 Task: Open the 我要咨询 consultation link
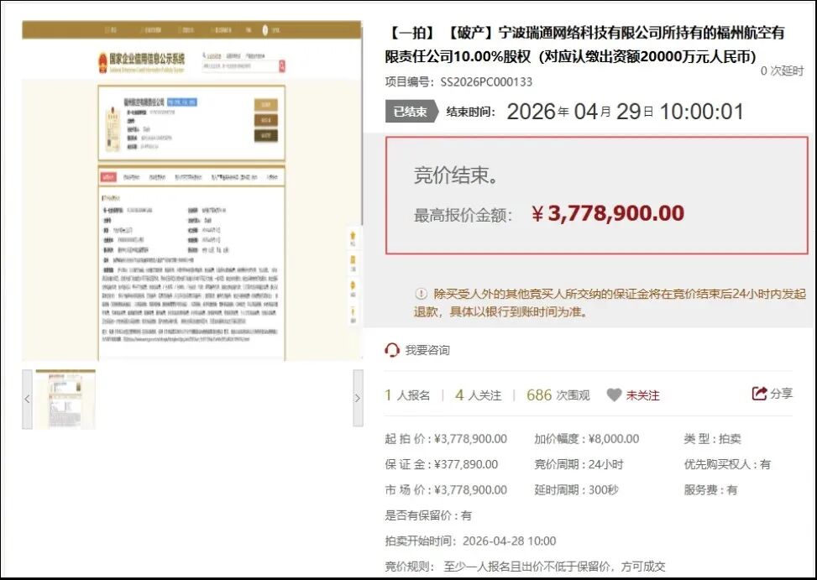(427, 350)
